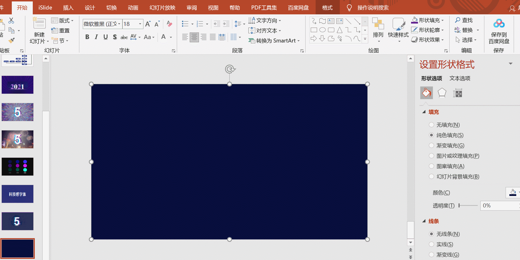Open the font name dropdown 微软雅黑

(x=119, y=24)
